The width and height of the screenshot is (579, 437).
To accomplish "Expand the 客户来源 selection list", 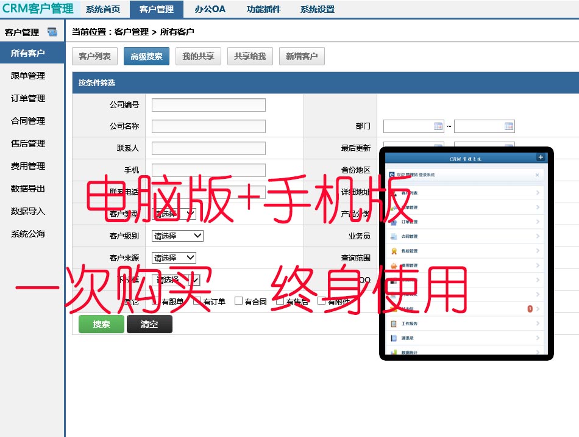I will [x=173, y=258].
